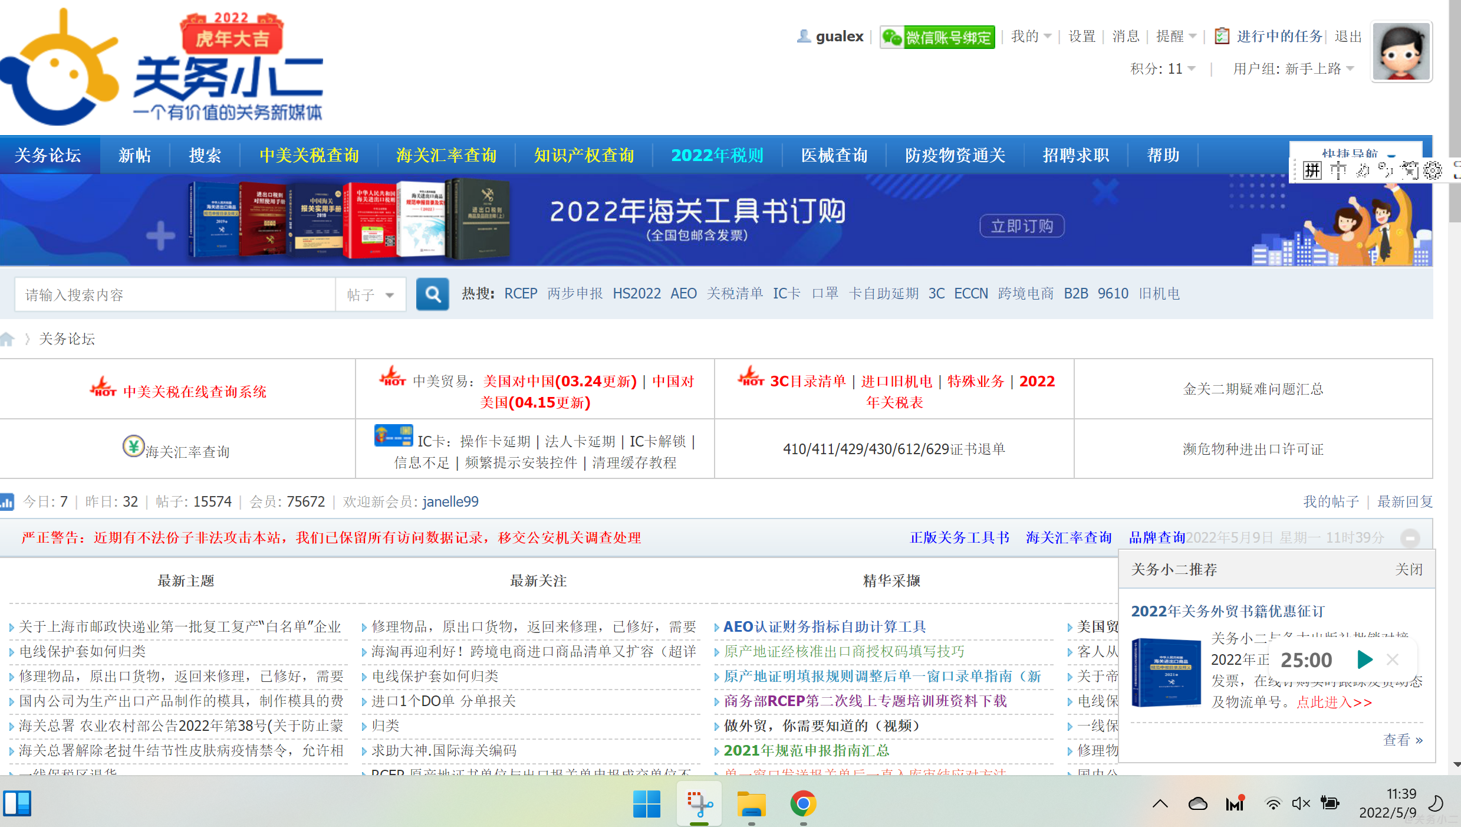
Task: Open File Explorer on taskbar
Action: pos(751,803)
